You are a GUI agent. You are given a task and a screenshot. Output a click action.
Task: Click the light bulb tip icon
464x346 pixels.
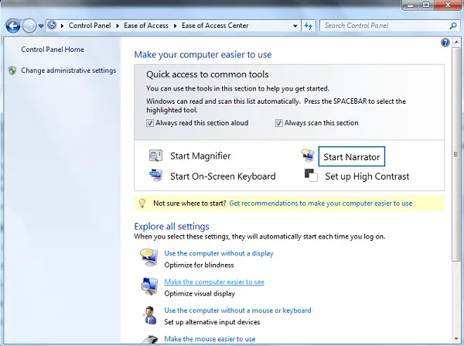[x=142, y=204]
